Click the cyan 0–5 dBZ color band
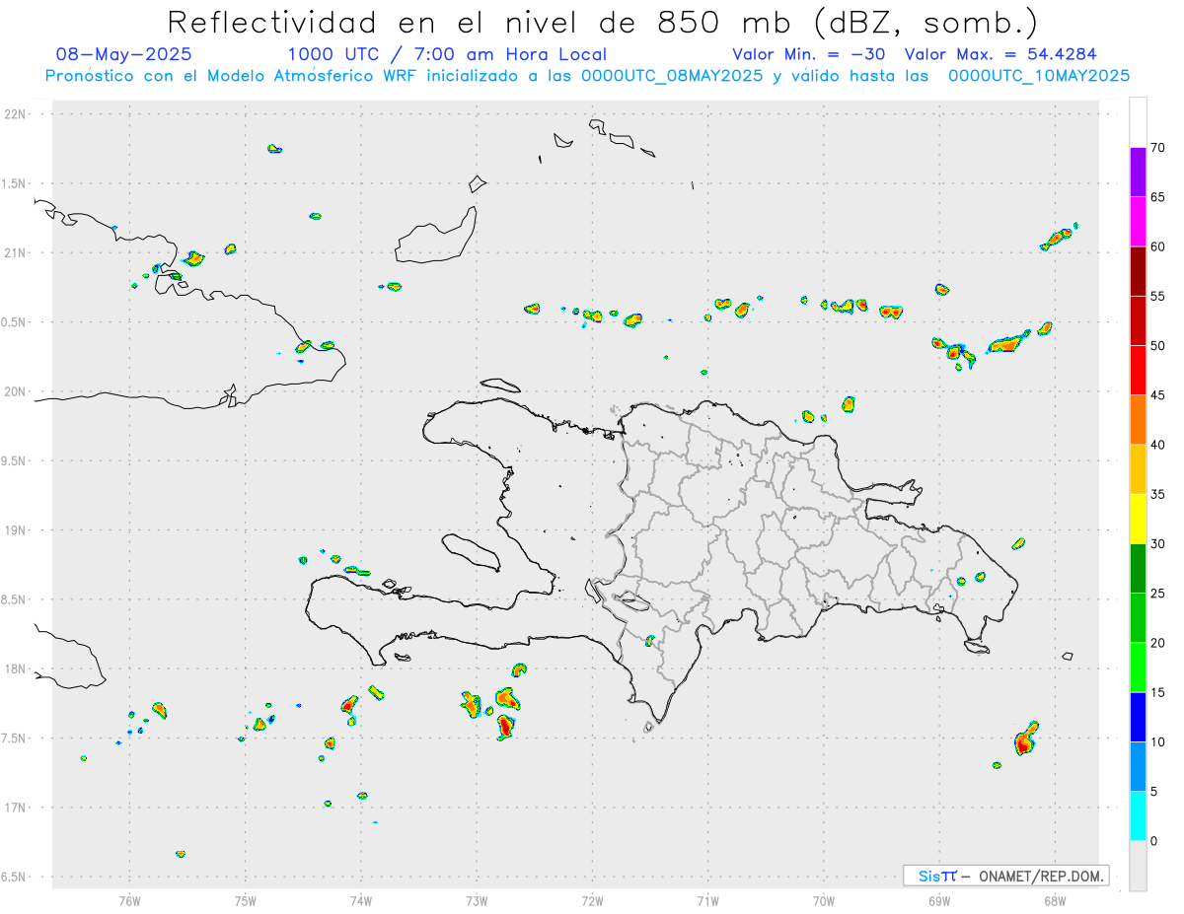 [1138, 816]
